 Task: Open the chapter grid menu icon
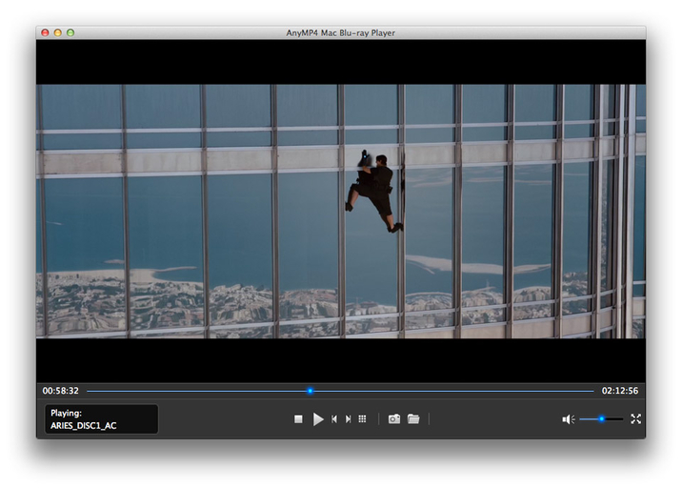(x=362, y=418)
